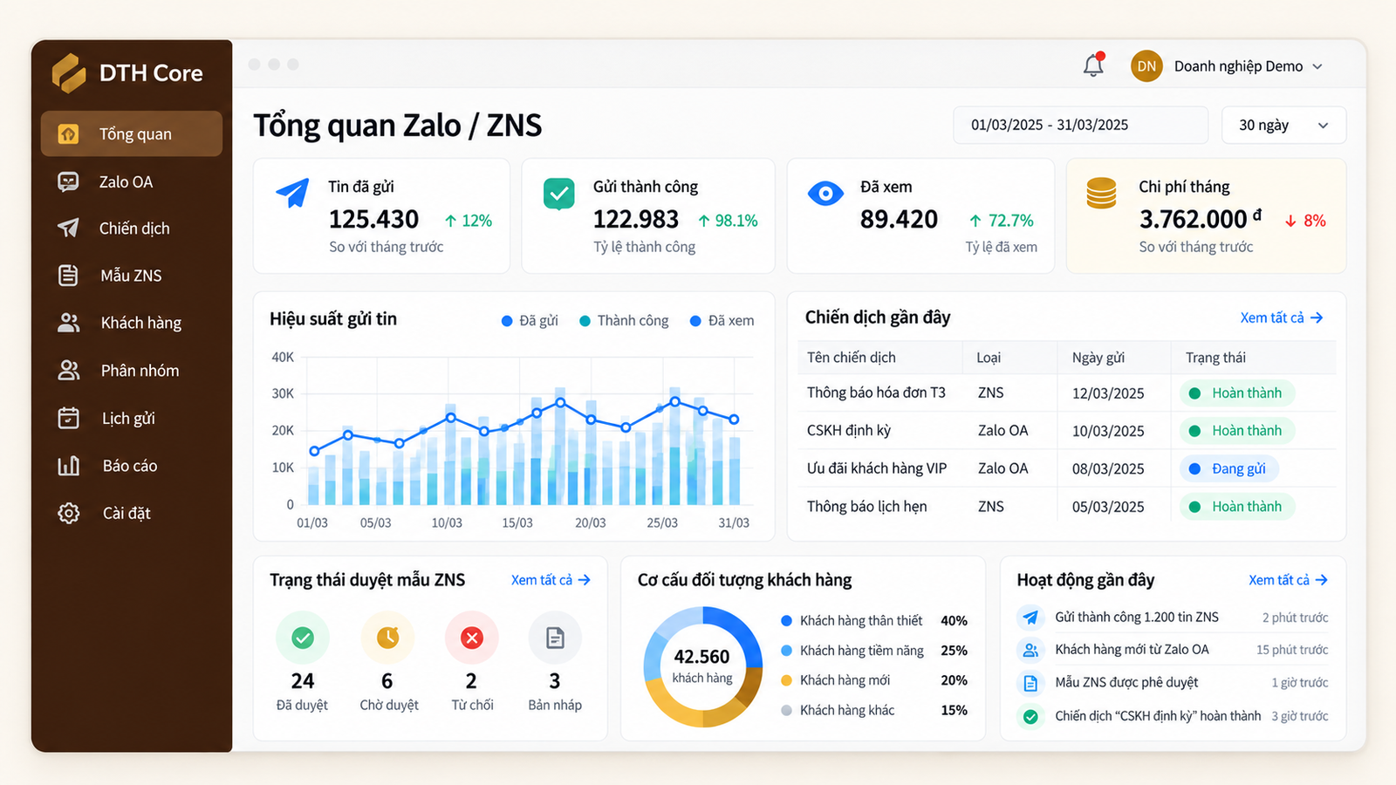
Task: Click the customer donut chart center 42.560
Action: click(x=702, y=666)
